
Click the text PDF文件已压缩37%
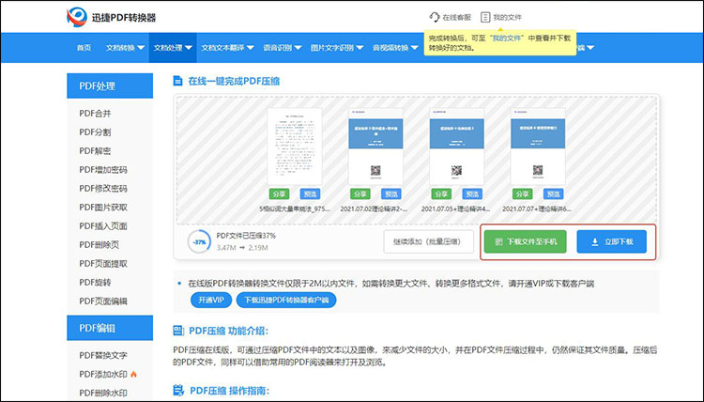click(x=246, y=236)
